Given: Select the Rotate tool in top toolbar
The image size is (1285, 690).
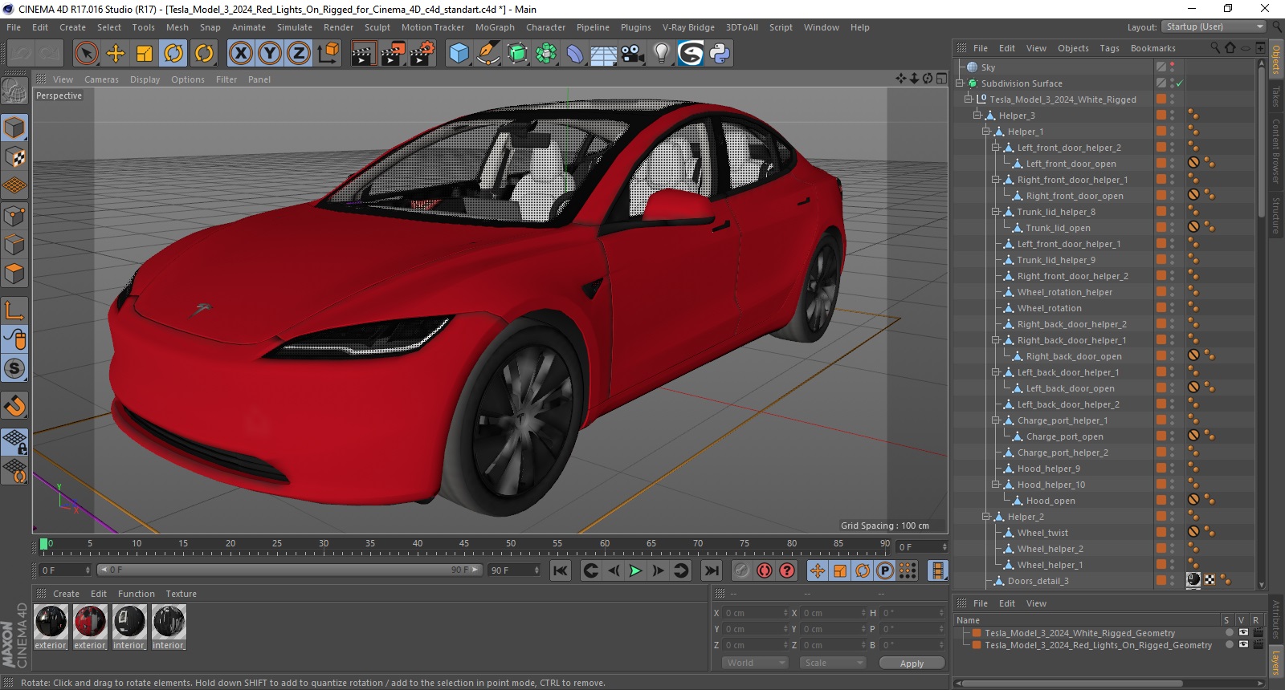Looking at the screenshot, I should 173,54.
